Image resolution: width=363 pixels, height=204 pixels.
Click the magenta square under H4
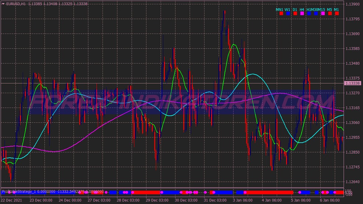pos(302,13)
